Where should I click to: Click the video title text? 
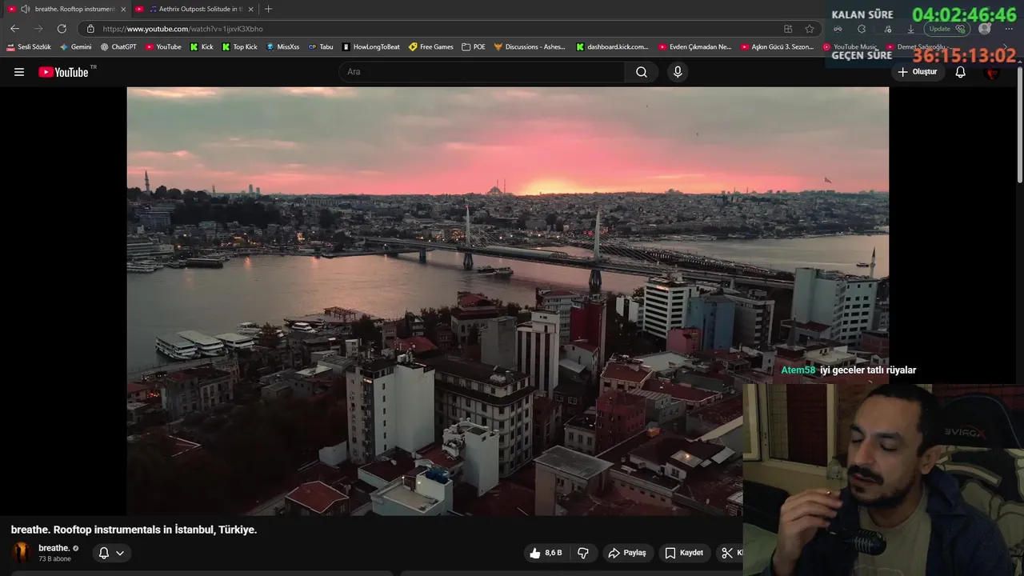134,530
